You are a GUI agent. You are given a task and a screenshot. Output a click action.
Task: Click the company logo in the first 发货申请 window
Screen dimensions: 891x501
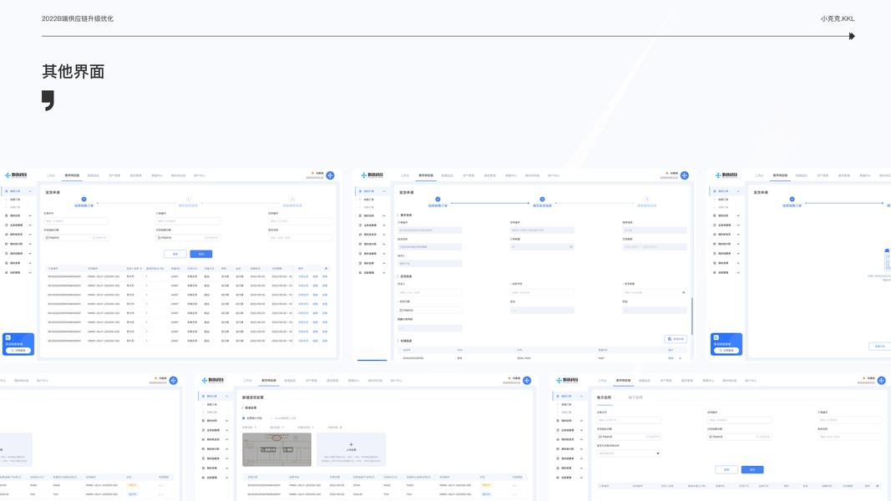click(x=16, y=175)
